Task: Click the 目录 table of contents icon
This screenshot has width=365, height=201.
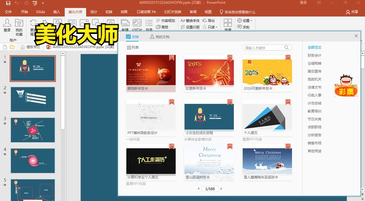Action: 149,25
